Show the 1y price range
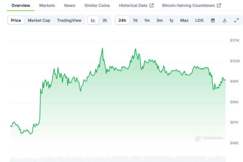The height and width of the screenshot is (162, 243). [171, 21]
